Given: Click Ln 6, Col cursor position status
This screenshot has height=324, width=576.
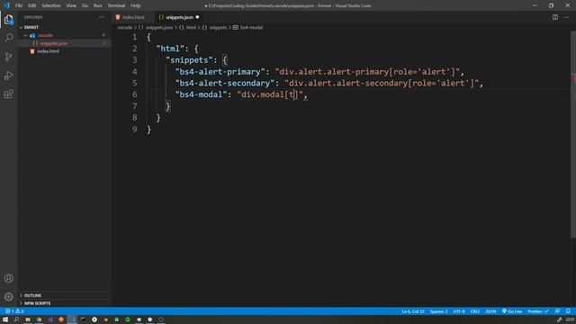Looking at the screenshot, I should (413, 311).
